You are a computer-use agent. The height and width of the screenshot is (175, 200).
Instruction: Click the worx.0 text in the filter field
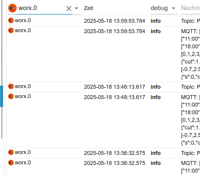28,8
